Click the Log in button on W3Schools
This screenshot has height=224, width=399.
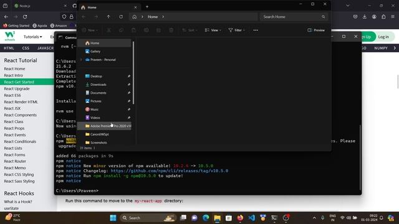click(383, 37)
